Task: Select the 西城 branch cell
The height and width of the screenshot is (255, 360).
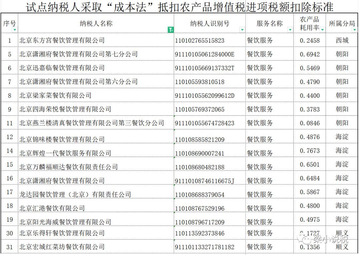Action: (x=342, y=40)
